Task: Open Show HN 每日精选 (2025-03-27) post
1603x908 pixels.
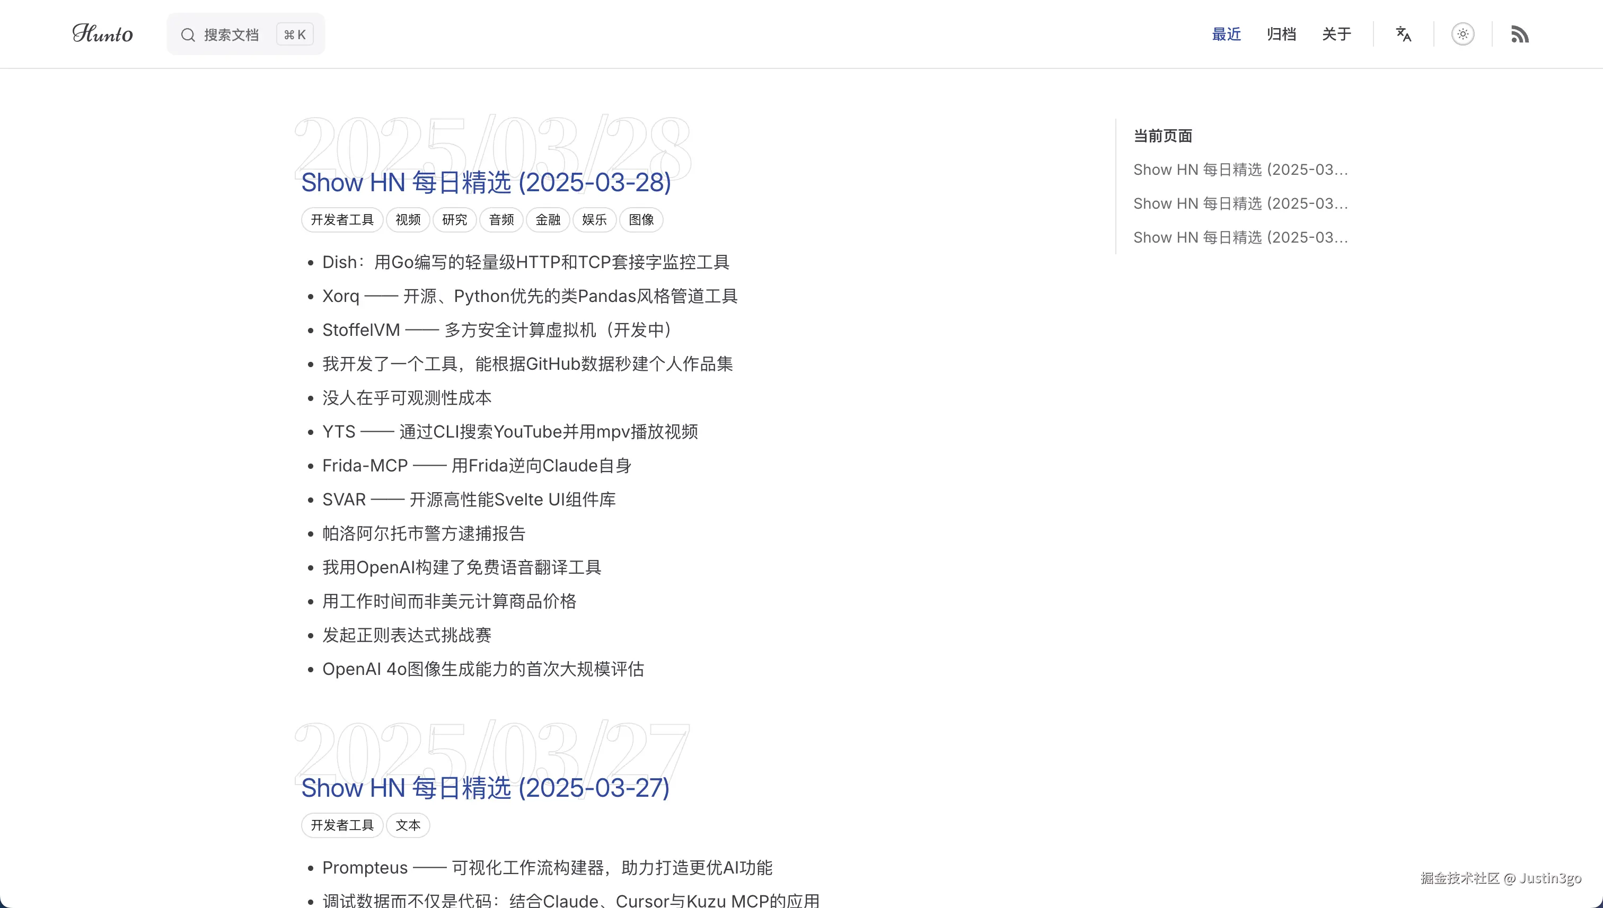Action: coord(485,788)
